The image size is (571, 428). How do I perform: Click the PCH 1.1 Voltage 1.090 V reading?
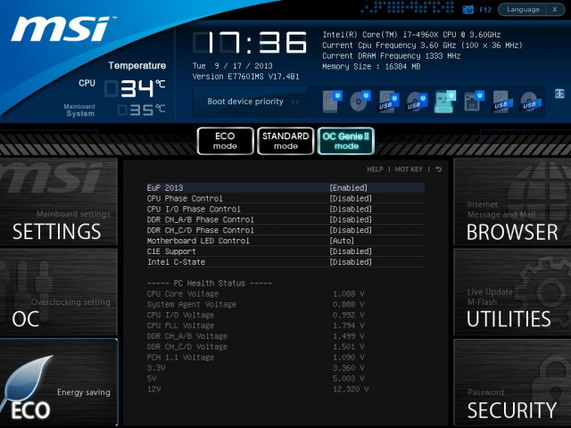(349, 358)
